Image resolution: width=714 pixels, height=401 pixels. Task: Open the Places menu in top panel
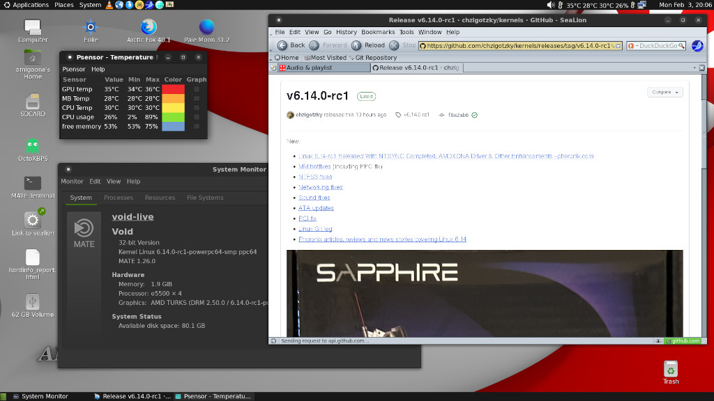pos(63,5)
